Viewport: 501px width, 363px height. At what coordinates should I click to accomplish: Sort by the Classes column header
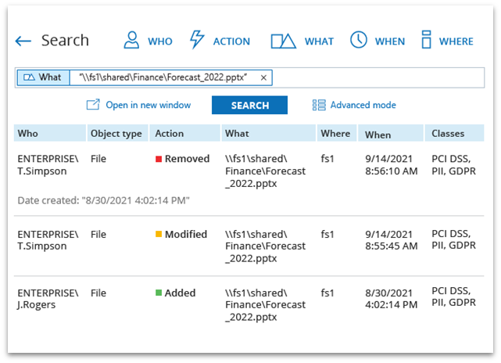coord(448,134)
